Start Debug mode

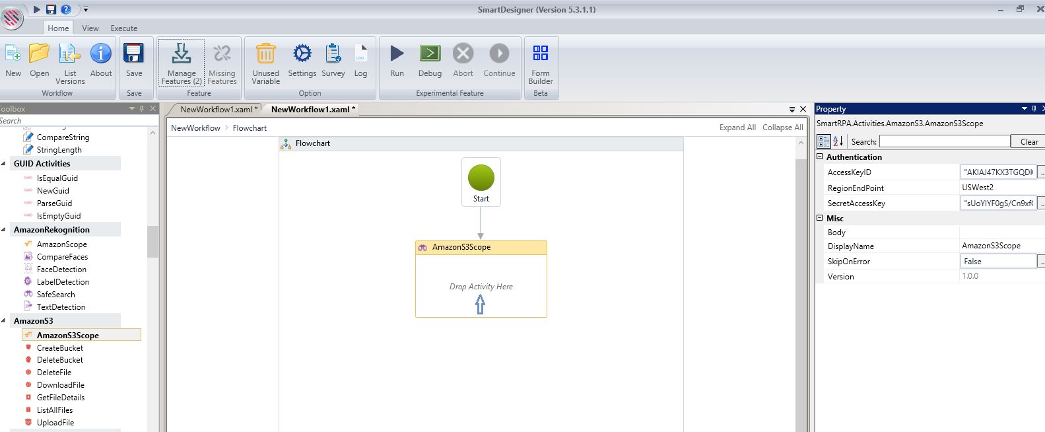click(430, 54)
